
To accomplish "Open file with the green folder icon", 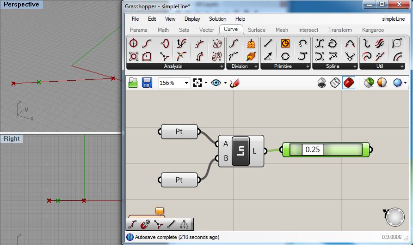I will coord(133,83).
